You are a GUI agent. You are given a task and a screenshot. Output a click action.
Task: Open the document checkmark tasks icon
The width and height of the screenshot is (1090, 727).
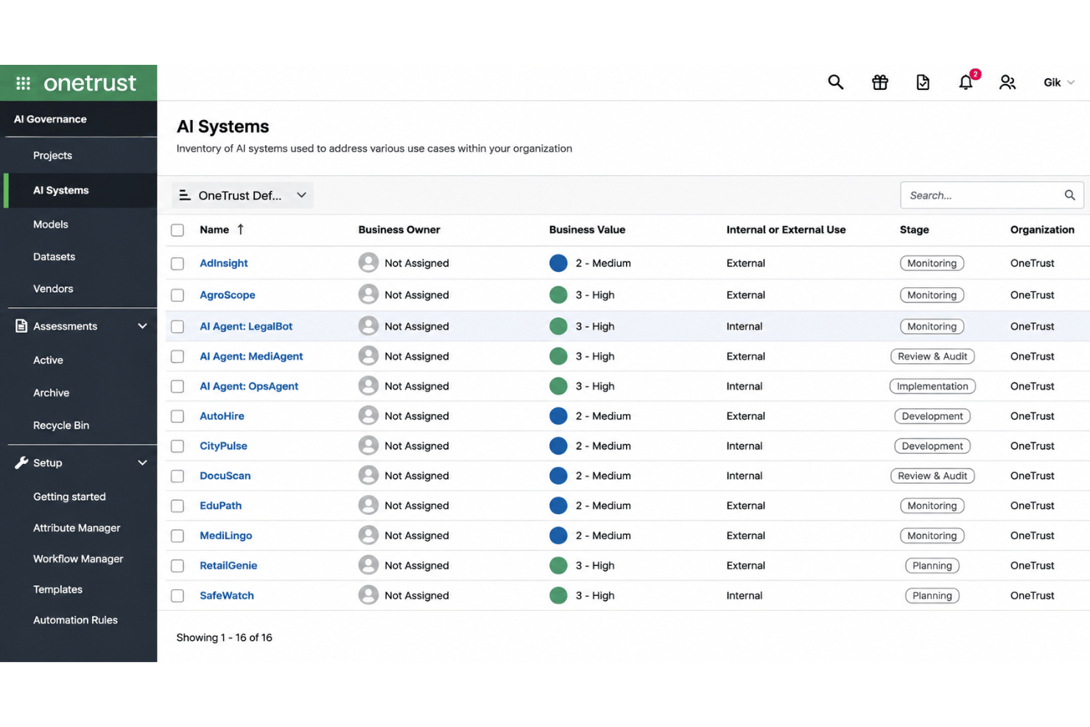point(922,82)
